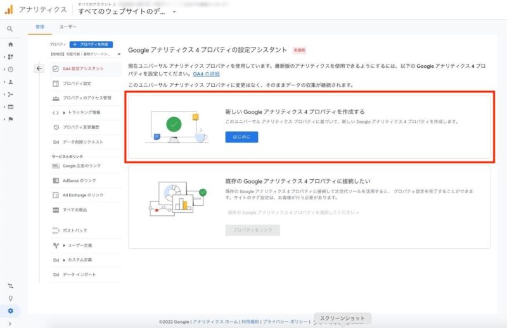Viewport: 507px width, 328px height.
Task: Click the プロパティ設定 icon
Action: click(56, 84)
